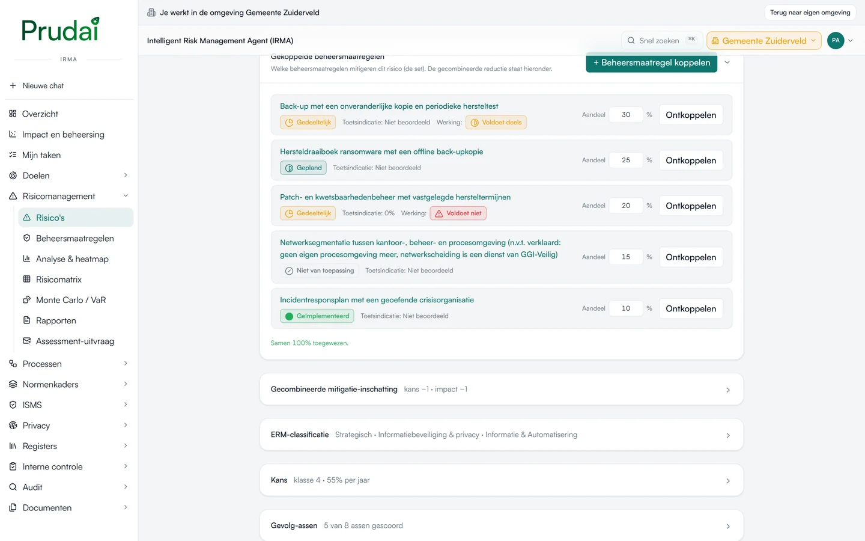This screenshot has width=865, height=541.
Task: Expand the Processen sidebar section
Action: click(126, 364)
